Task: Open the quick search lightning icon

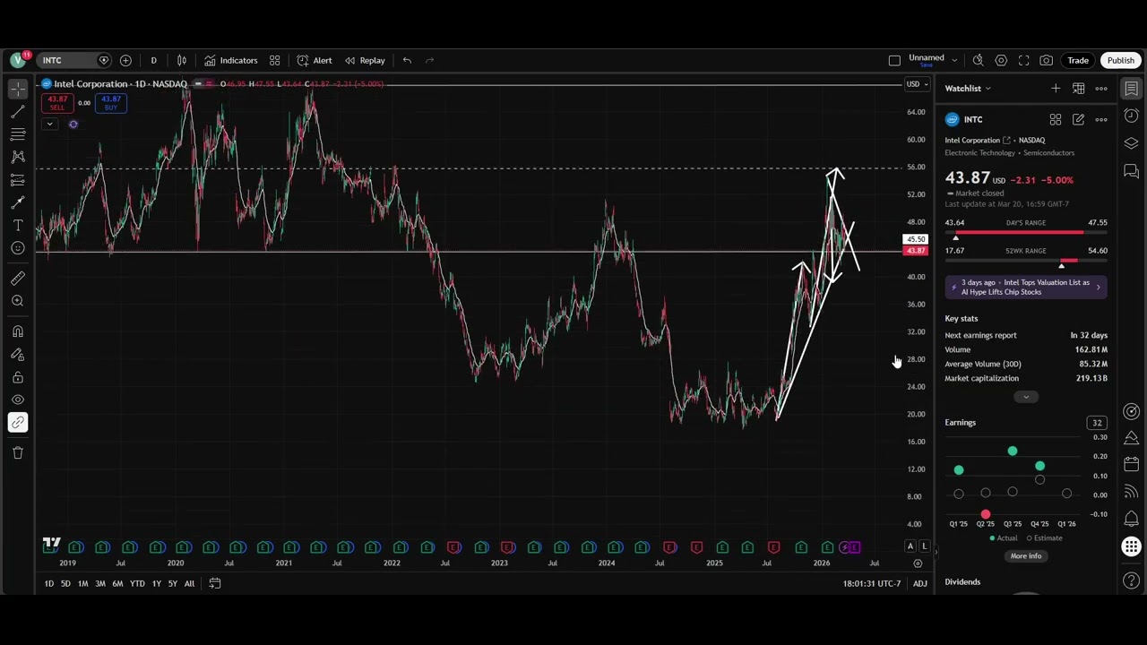Action: click(978, 60)
